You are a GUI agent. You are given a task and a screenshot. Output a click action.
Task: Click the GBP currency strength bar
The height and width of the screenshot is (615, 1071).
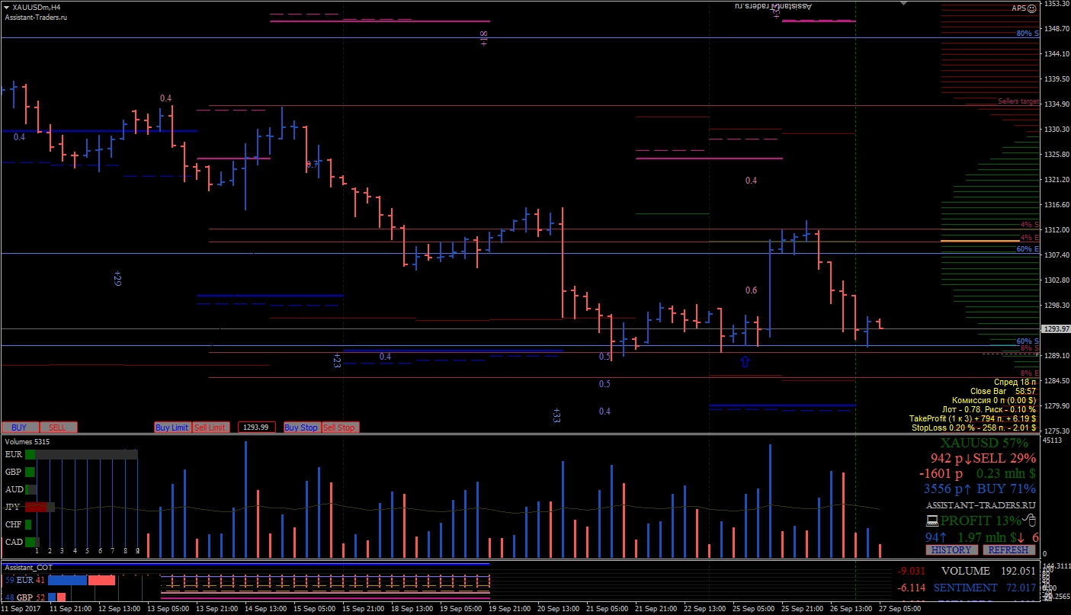click(x=31, y=472)
